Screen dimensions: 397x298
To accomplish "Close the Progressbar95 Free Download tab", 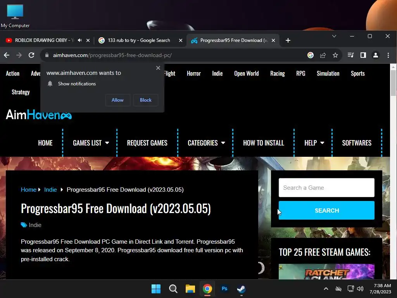I will click(x=273, y=40).
